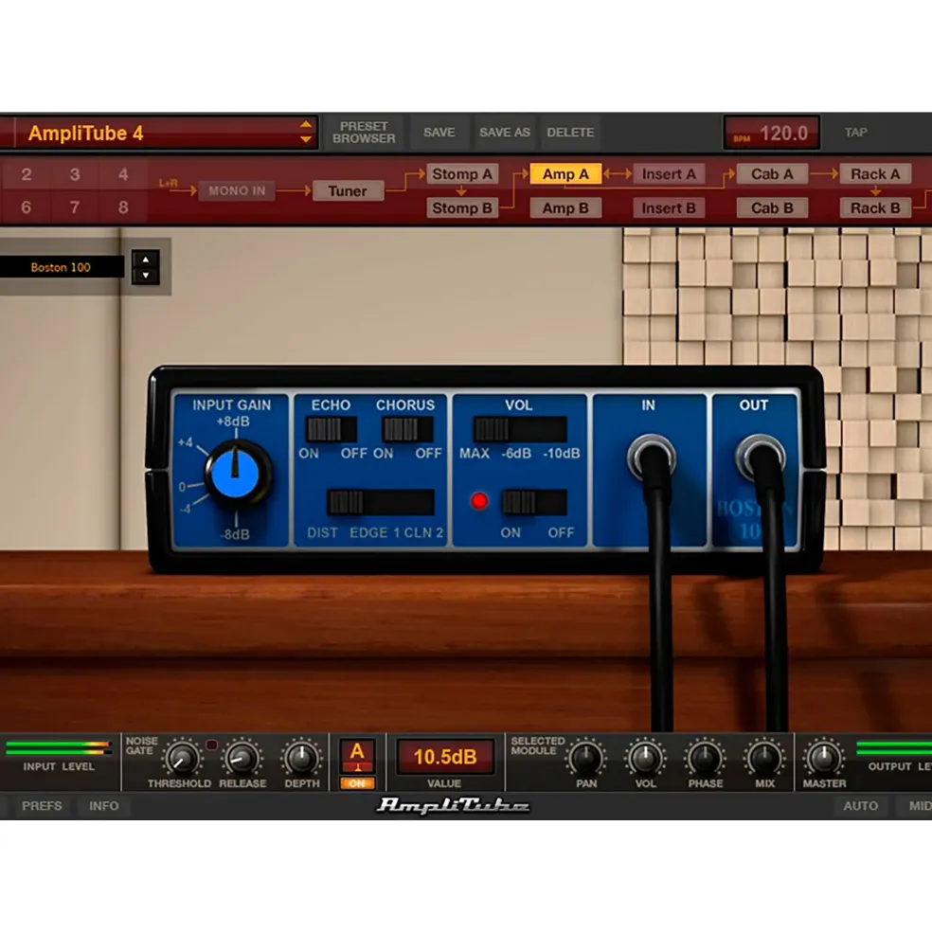Adjust the Mix knob
The height and width of the screenshot is (933, 932).
[x=764, y=758]
